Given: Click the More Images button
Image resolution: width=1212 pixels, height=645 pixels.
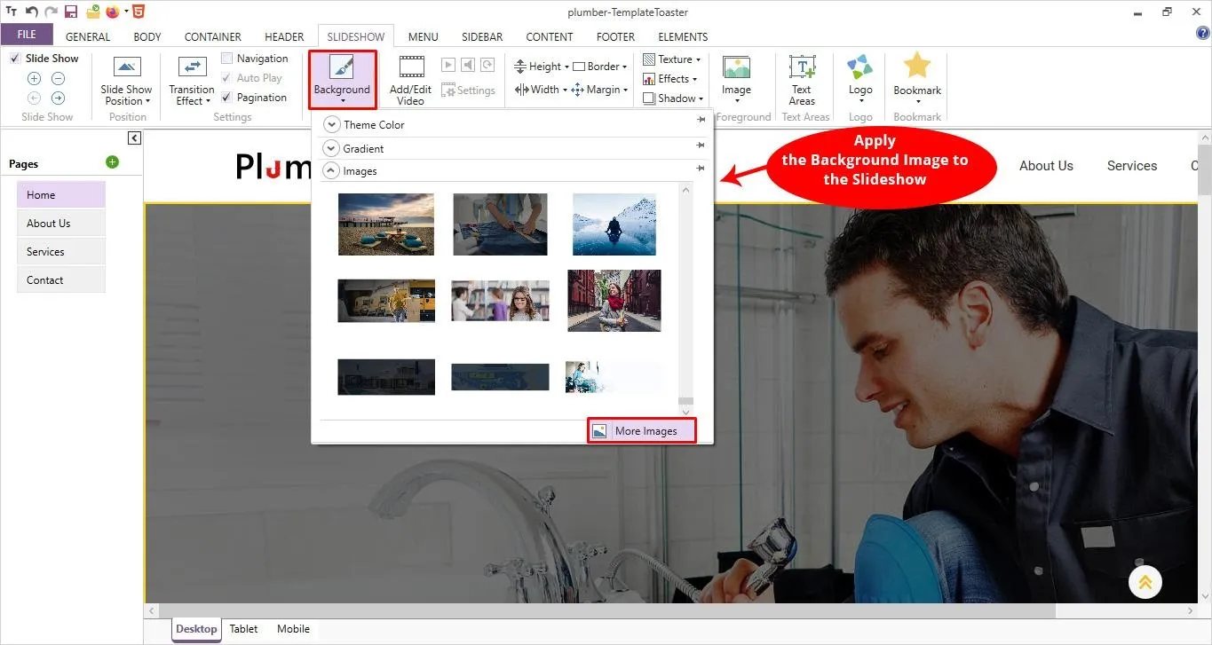Looking at the screenshot, I should [x=641, y=431].
